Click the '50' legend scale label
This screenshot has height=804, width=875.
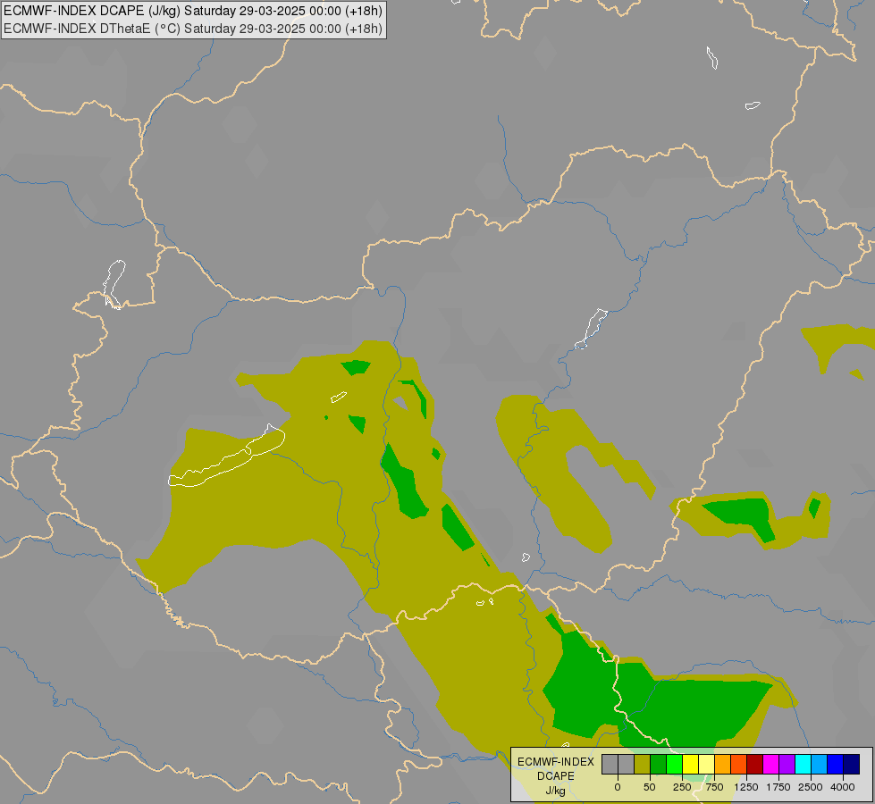click(x=650, y=787)
